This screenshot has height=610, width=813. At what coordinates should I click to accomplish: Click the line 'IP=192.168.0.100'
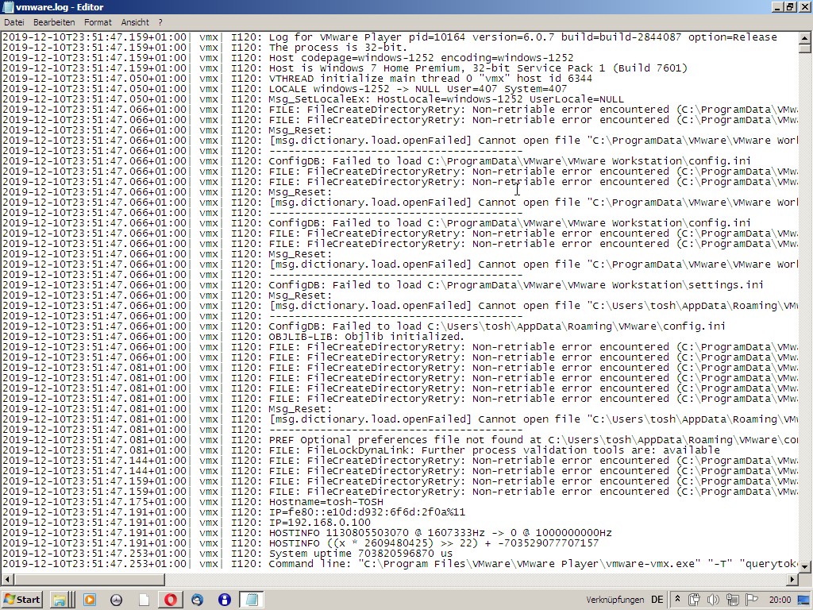(x=319, y=523)
